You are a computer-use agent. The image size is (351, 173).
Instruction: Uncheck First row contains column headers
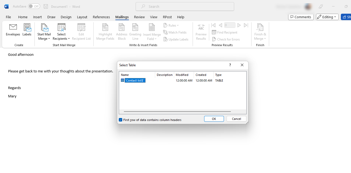121,120
